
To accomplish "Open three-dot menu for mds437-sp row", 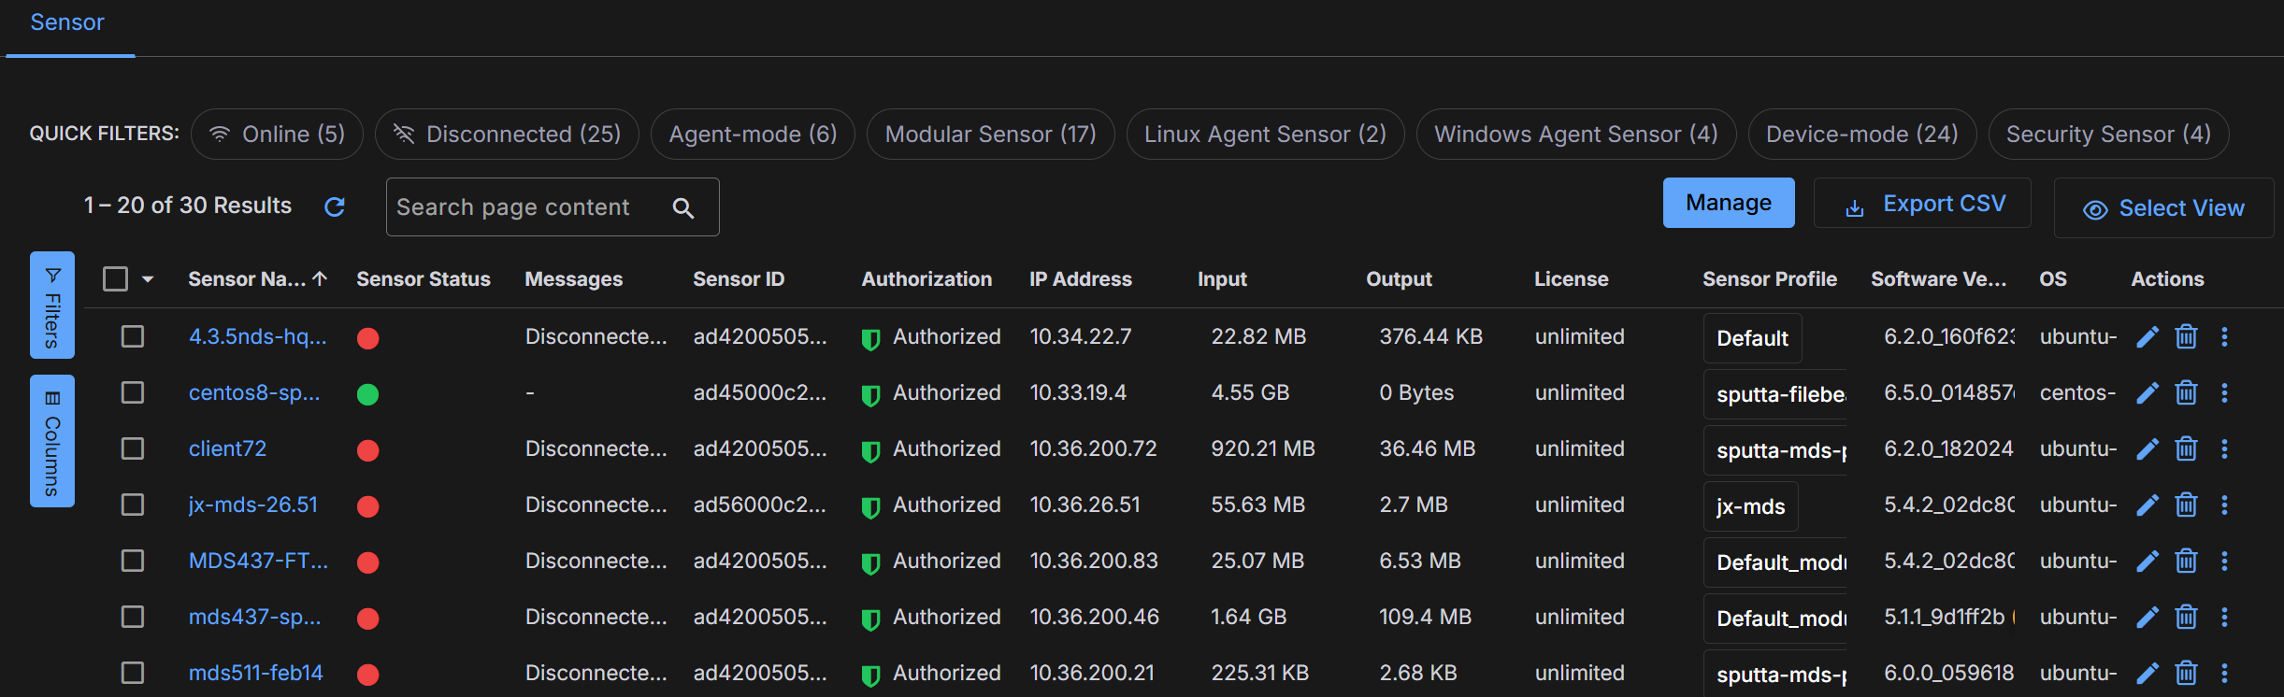I will coord(2224,618).
